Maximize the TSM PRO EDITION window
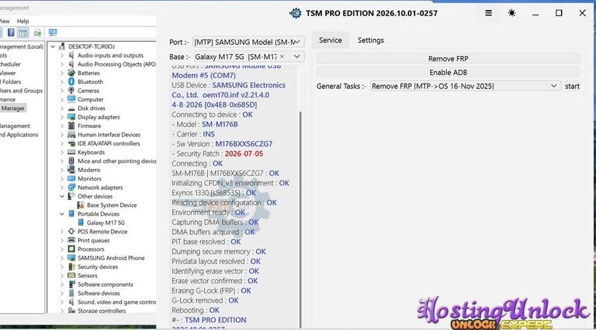Screen dimensions: 596x330 (x=558, y=13)
